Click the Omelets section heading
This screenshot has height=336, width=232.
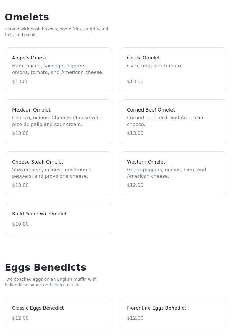27,17
